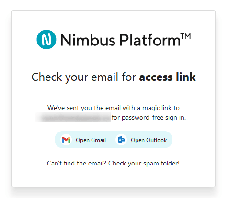Click the Gmail envelope icon

click(66, 140)
